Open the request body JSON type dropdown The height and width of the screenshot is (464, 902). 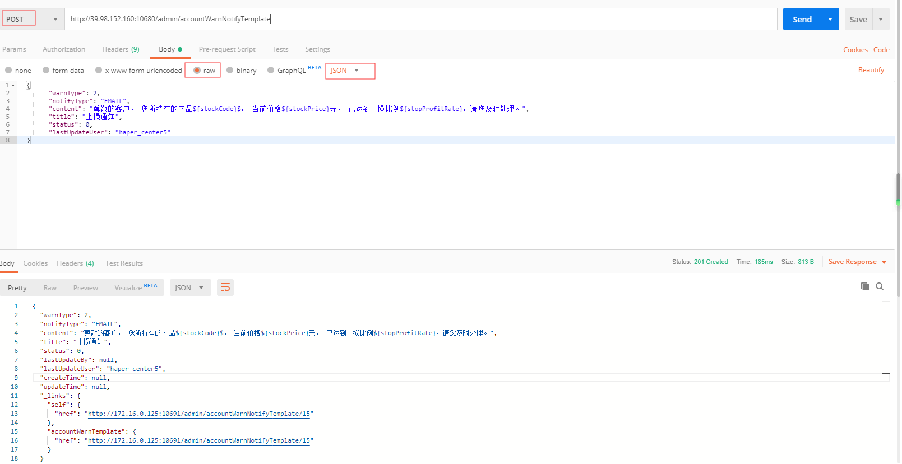(x=350, y=71)
